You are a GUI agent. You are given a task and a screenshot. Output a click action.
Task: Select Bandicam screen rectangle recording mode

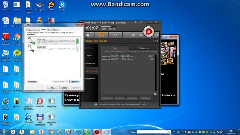(101, 35)
